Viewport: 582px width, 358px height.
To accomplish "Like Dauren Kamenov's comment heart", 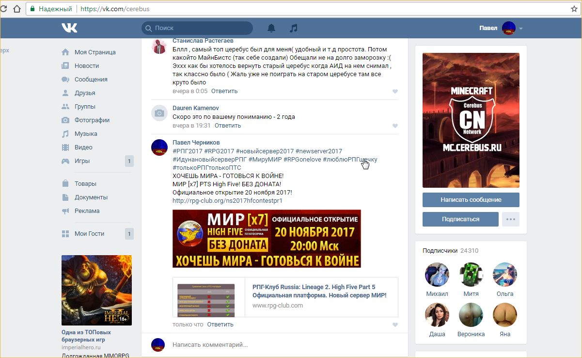I will pos(395,126).
